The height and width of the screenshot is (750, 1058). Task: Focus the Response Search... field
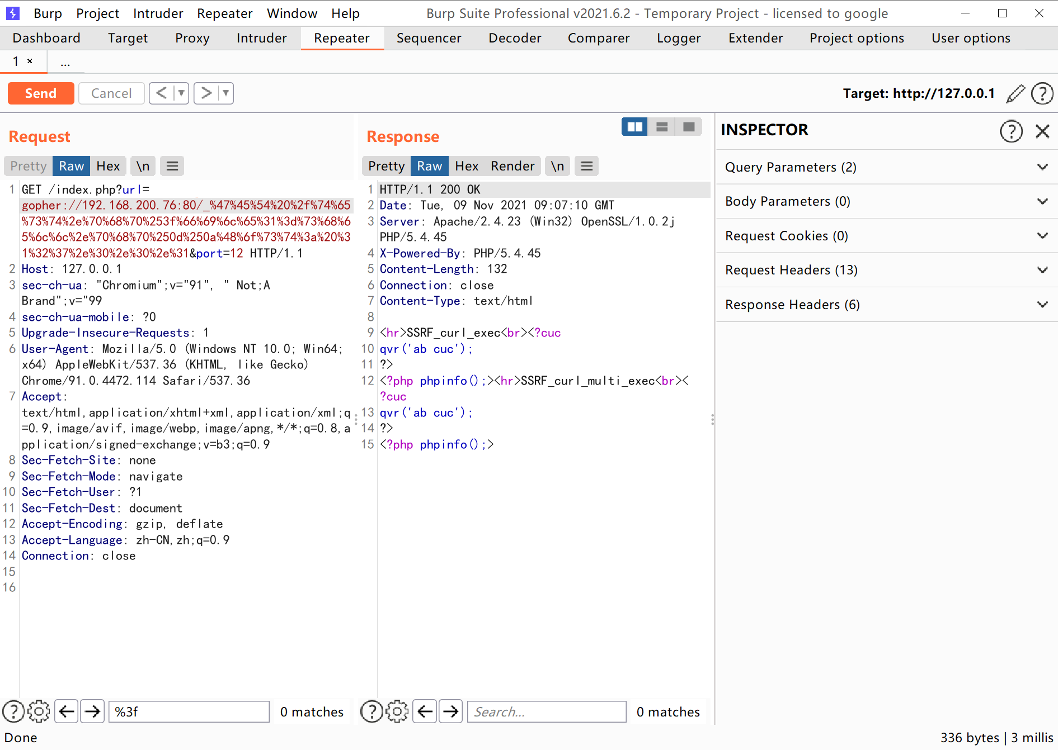[x=547, y=711]
